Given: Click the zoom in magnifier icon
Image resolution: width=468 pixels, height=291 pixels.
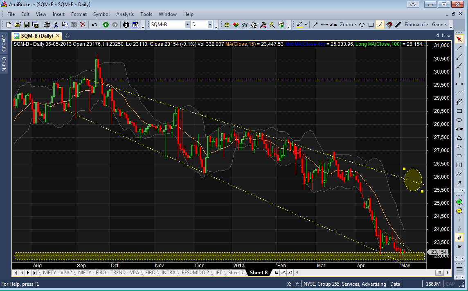Looking at the screenshot, I should tap(459, 203).
